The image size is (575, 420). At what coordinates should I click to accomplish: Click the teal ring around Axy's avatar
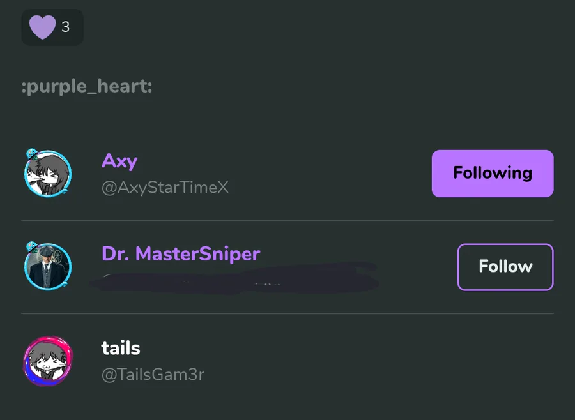(70, 176)
